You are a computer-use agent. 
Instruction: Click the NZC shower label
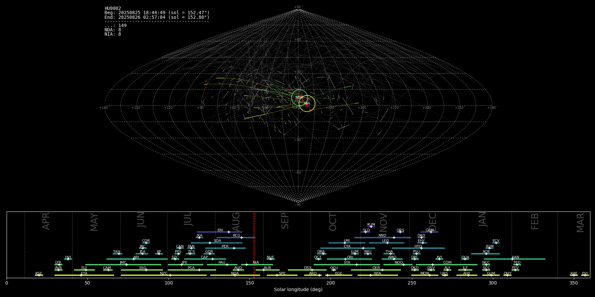(x=164, y=274)
